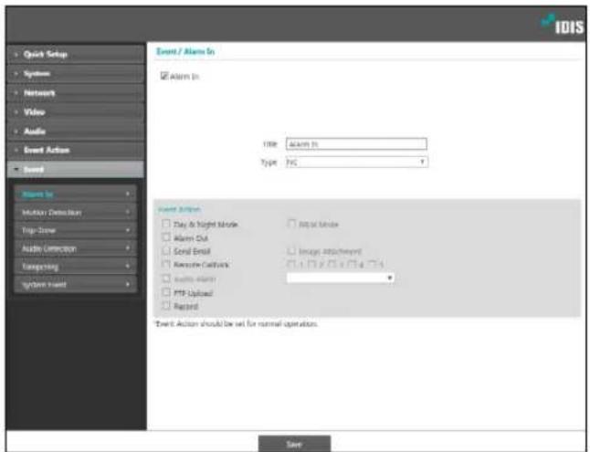This screenshot has width=590, height=452.
Task: Click the Save button
Action: point(294,444)
